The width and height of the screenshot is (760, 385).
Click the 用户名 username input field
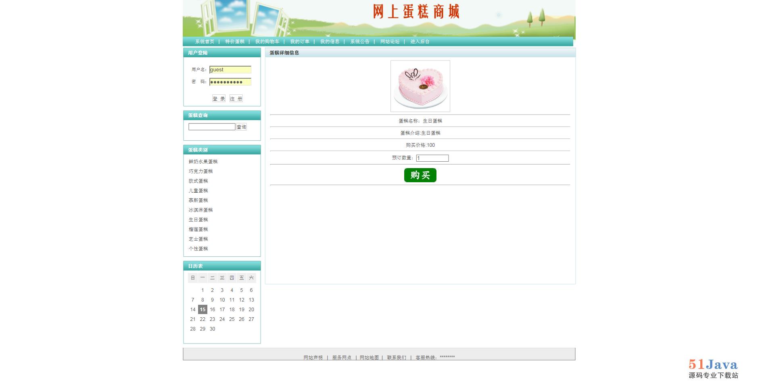click(230, 70)
